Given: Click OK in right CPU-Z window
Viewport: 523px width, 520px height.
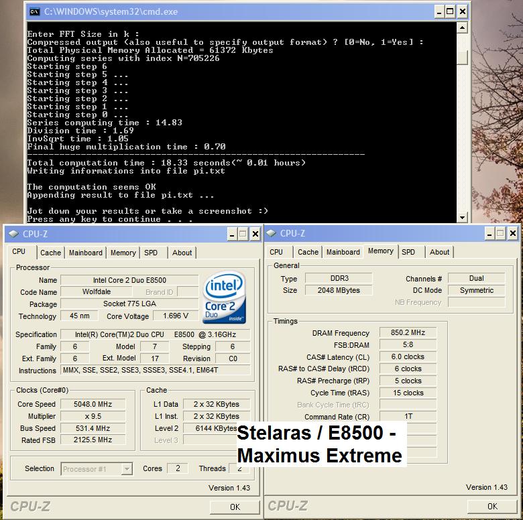Looking at the screenshot, I should tap(492, 507).
